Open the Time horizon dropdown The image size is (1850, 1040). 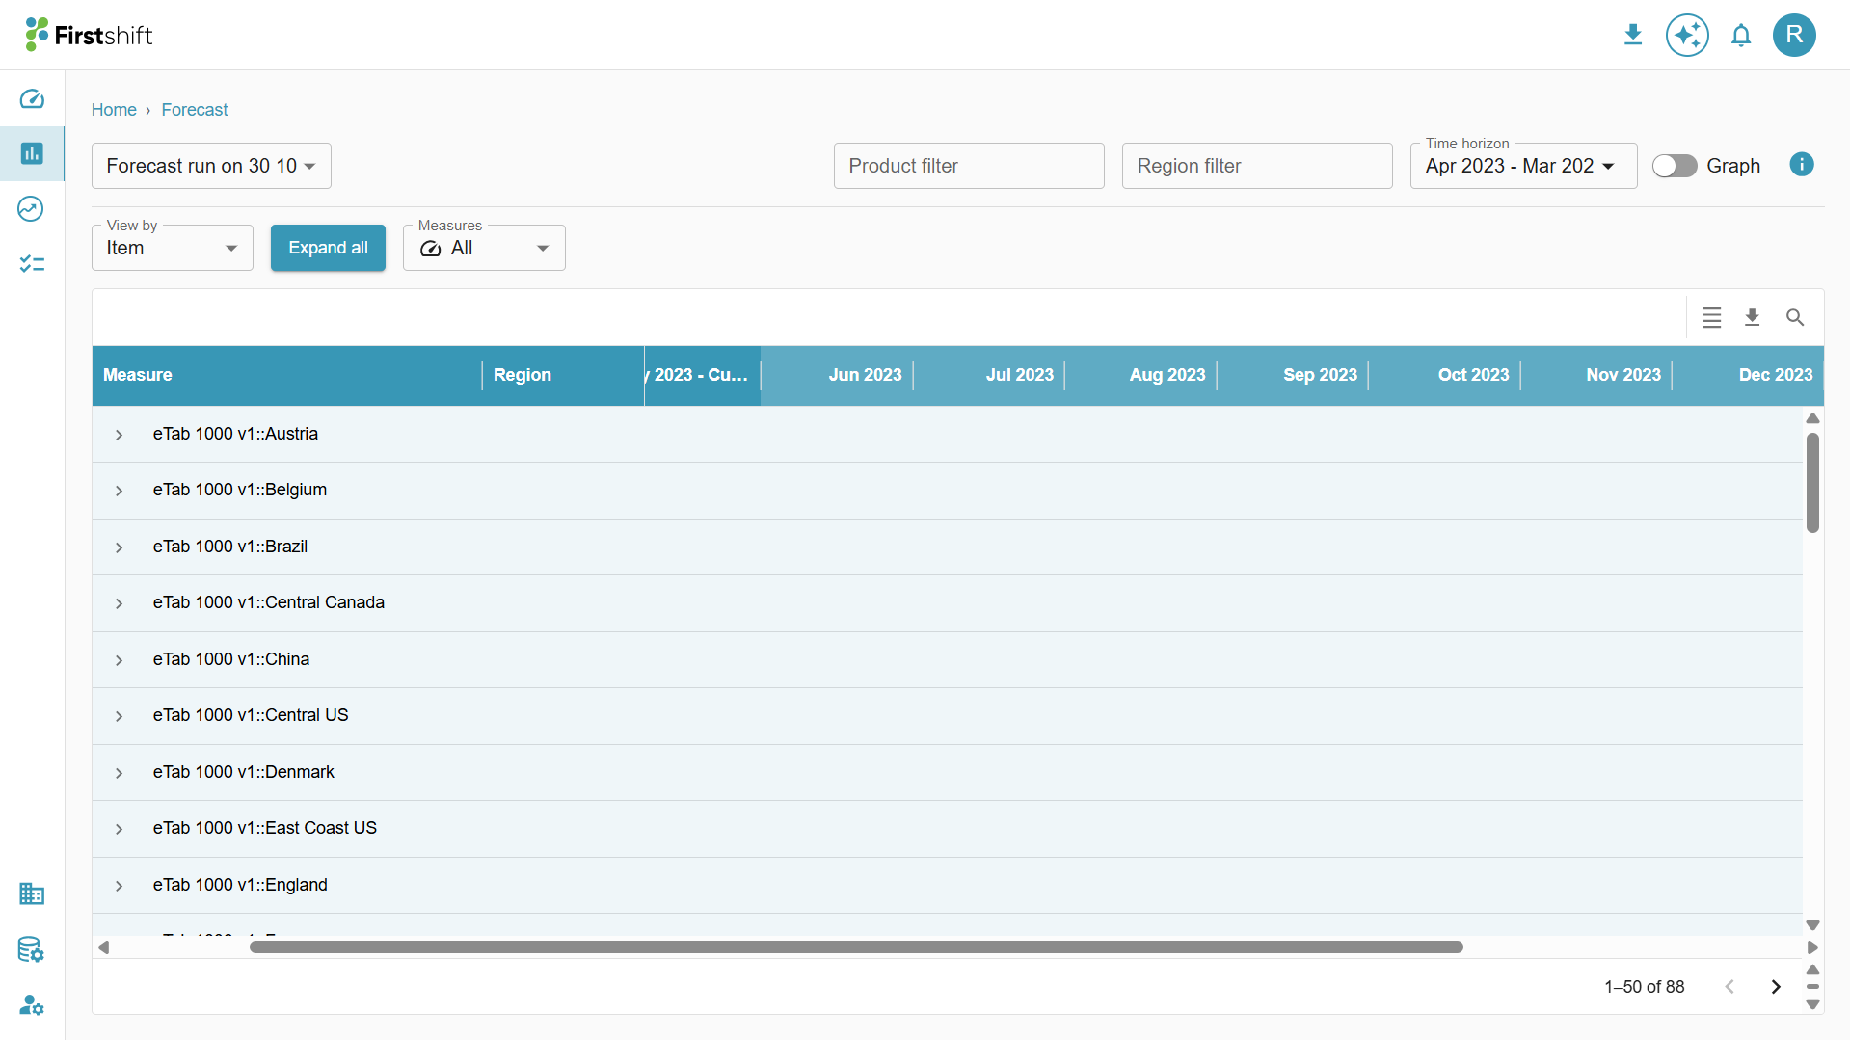[1523, 166]
